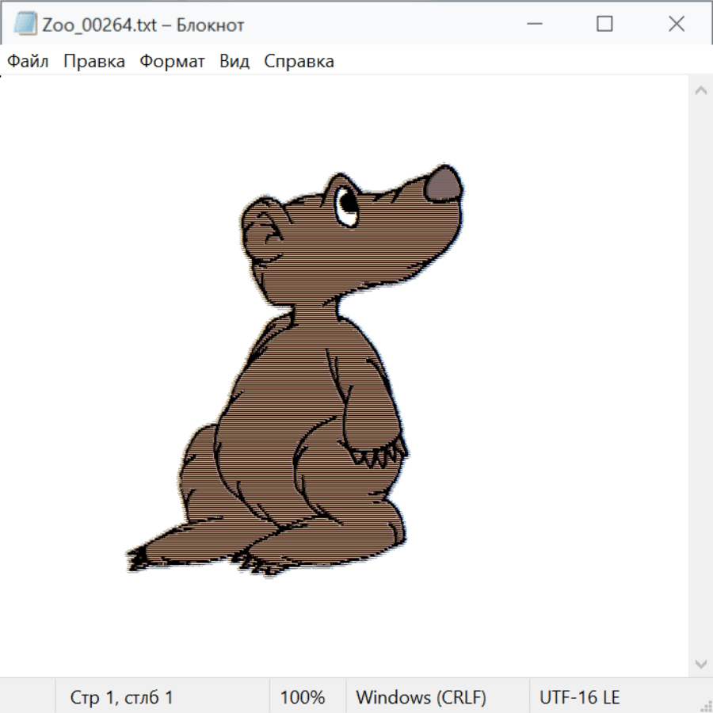
Task: Open the Правка menu
Action: 94,61
